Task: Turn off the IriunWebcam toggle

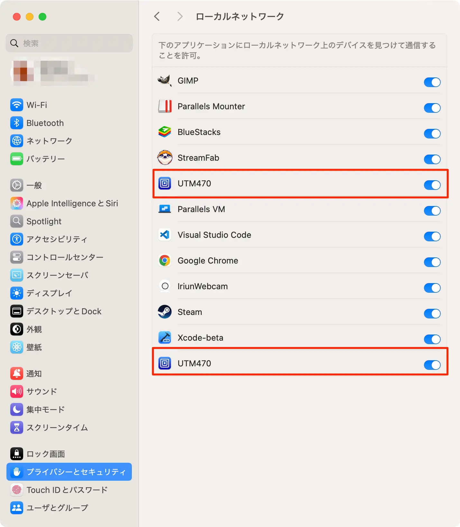Action: tap(432, 288)
